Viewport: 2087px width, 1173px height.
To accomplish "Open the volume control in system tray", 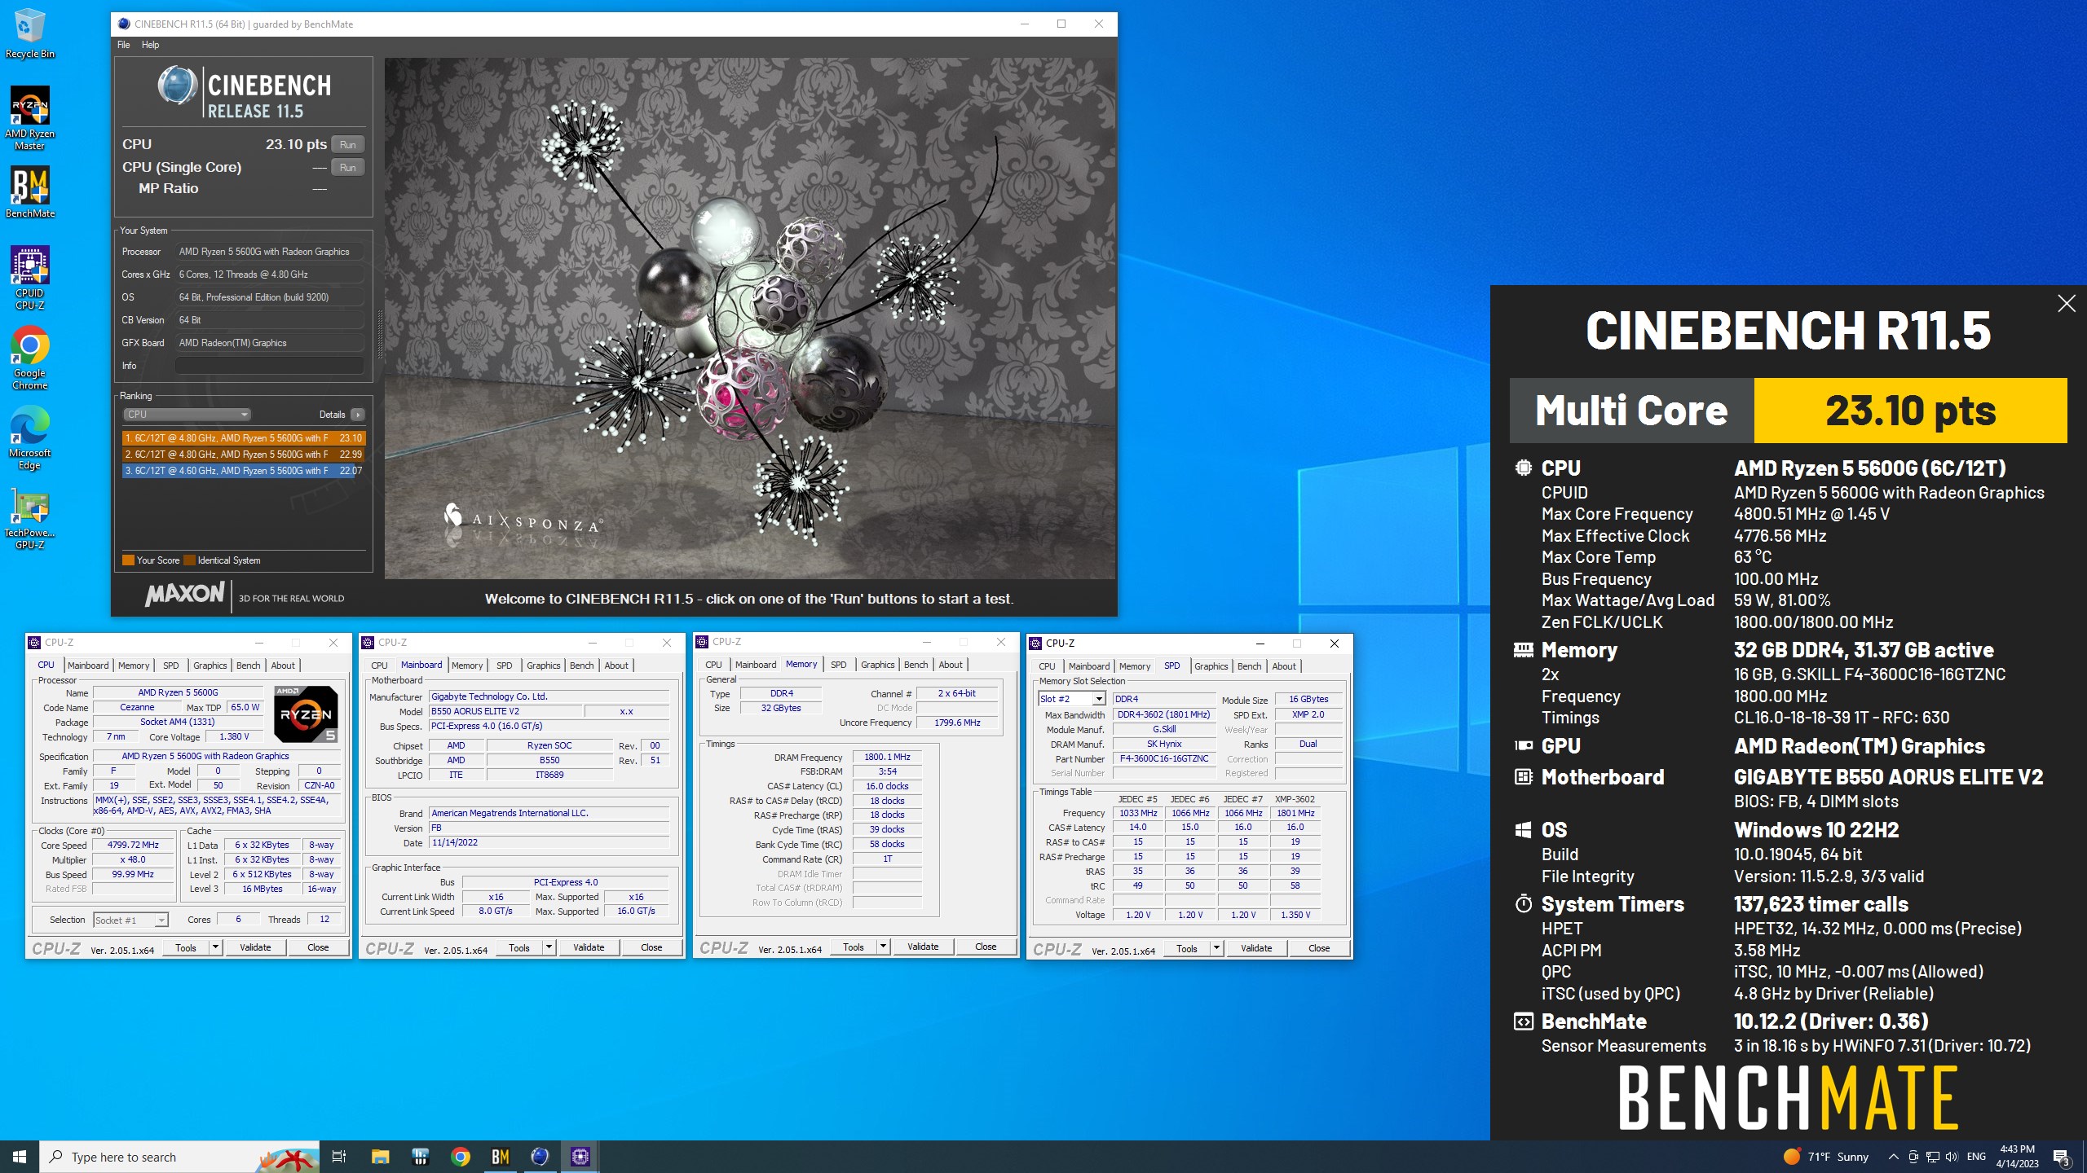I will coord(1951,1157).
